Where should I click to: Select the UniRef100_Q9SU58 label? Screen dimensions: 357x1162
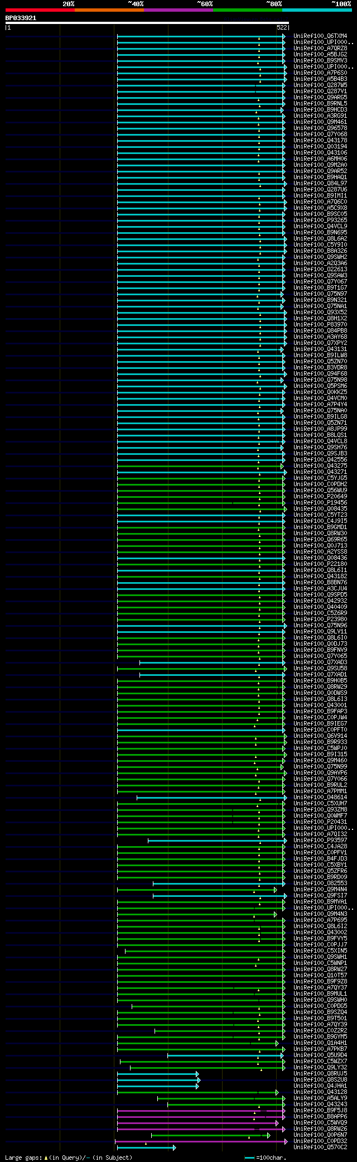pyautogui.click(x=320, y=669)
